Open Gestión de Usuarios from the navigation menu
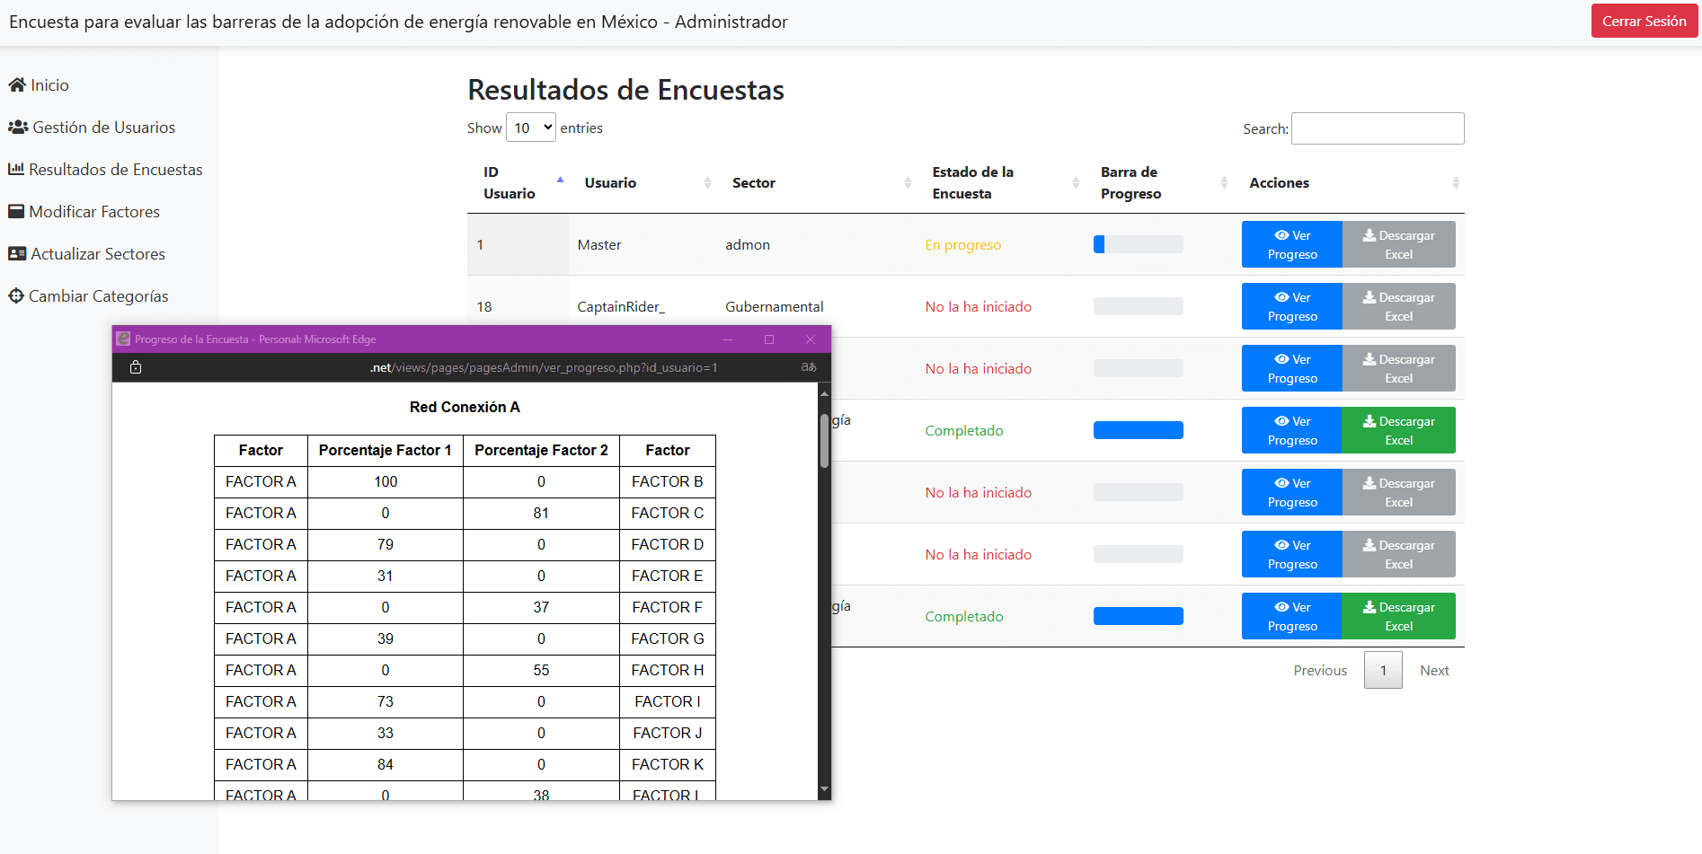 coord(103,127)
